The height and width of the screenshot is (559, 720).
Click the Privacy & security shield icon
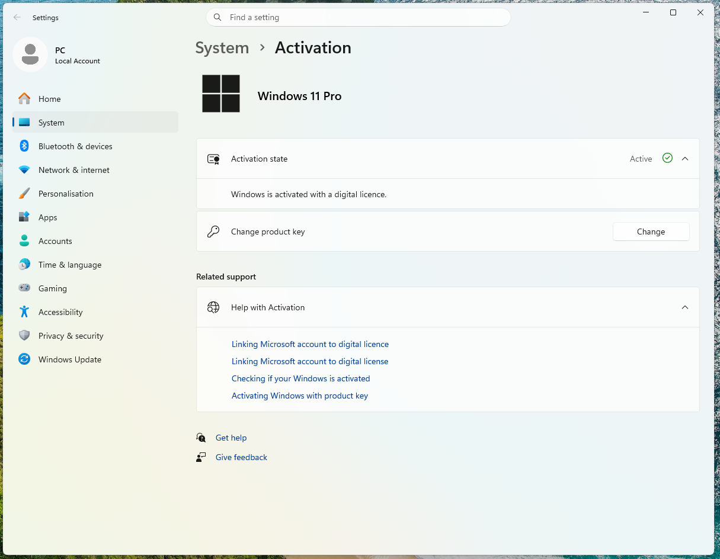point(24,336)
